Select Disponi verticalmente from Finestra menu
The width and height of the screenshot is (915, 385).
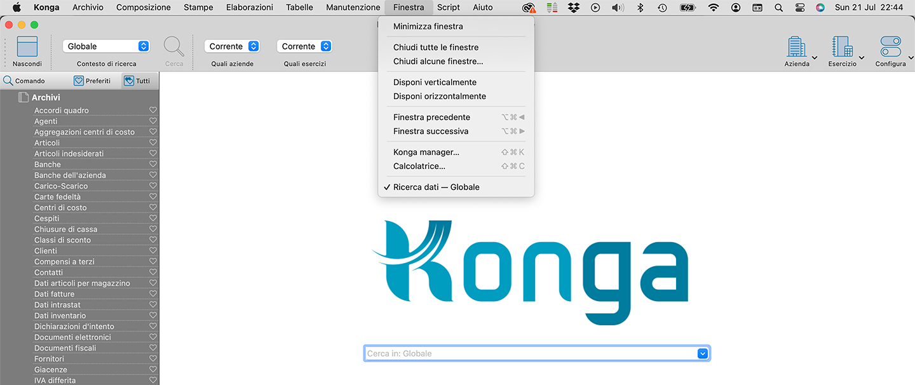(435, 82)
